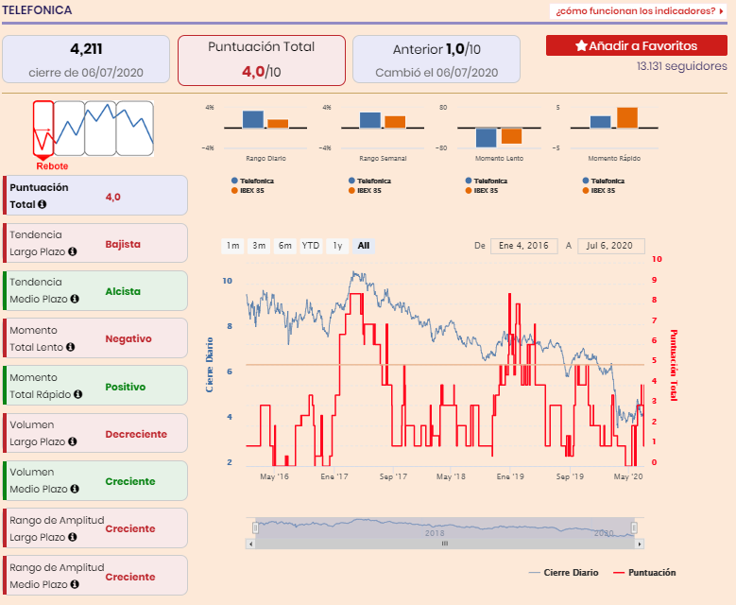736x605 pixels.
Task: Toggle Telefonica legend under Momento Lento
Action: (487, 181)
